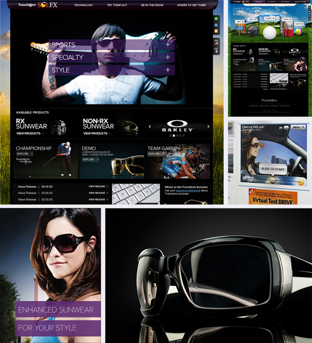Viewport: 312px width, 343px height.
Task: Click the beach ball Water option
Action: coord(298,31)
